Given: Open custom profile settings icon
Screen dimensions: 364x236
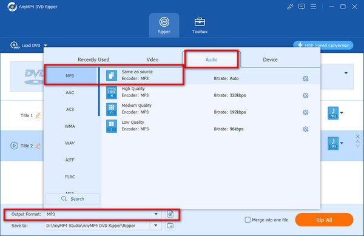Looking at the screenshot, I should (x=170, y=214).
